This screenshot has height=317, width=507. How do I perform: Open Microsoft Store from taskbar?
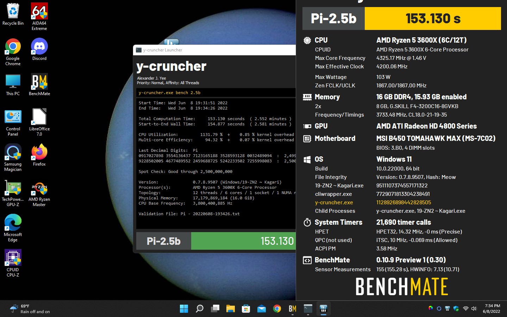click(x=246, y=309)
